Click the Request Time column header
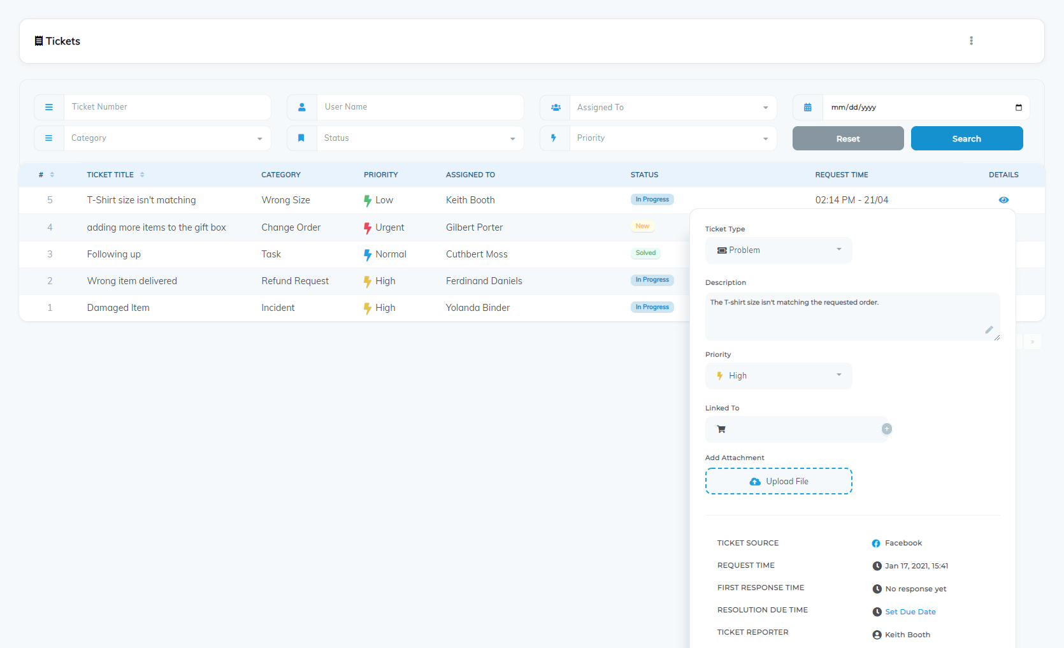The width and height of the screenshot is (1064, 648). point(841,175)
